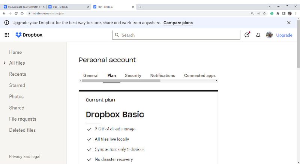The height and width of the screenshot is (168, 300).
Task: Select the Plan tab
Action: click(x=111, y=75)
